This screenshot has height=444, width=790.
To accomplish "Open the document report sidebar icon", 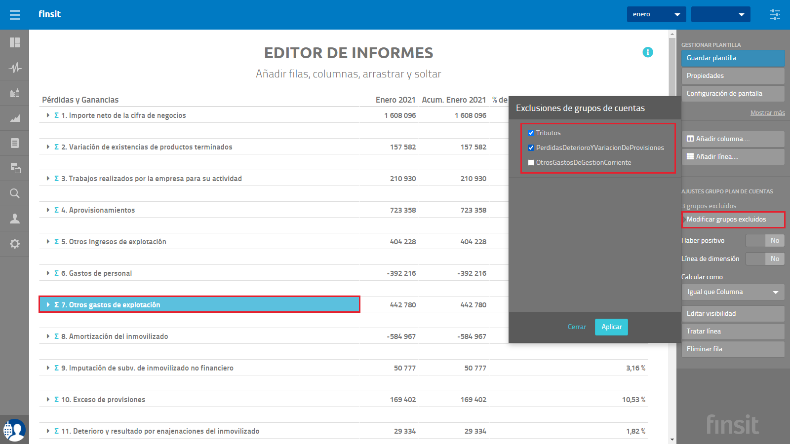I will tap(15, 143).
